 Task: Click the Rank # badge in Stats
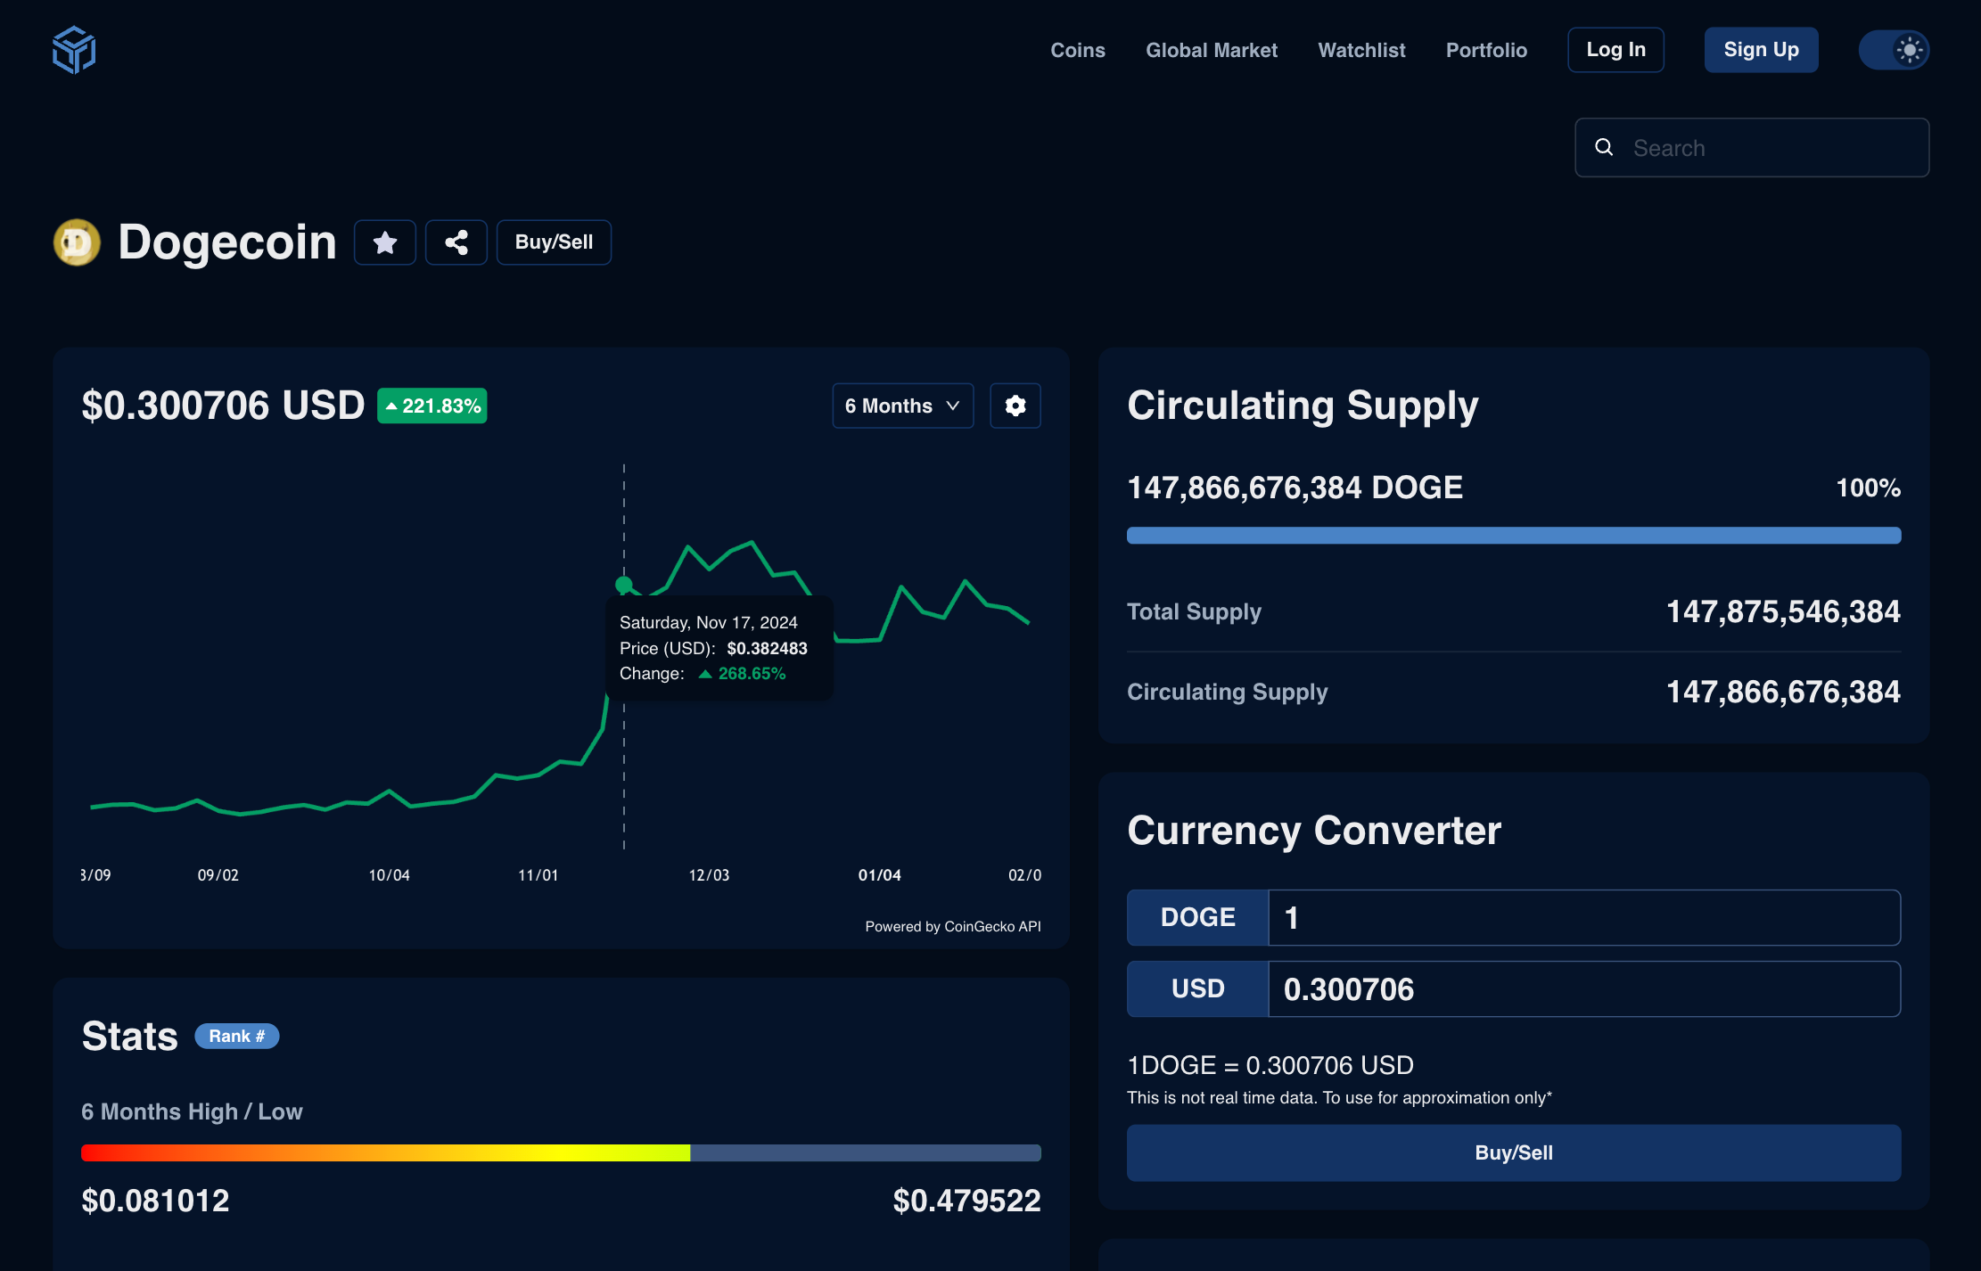point(236,1037)
